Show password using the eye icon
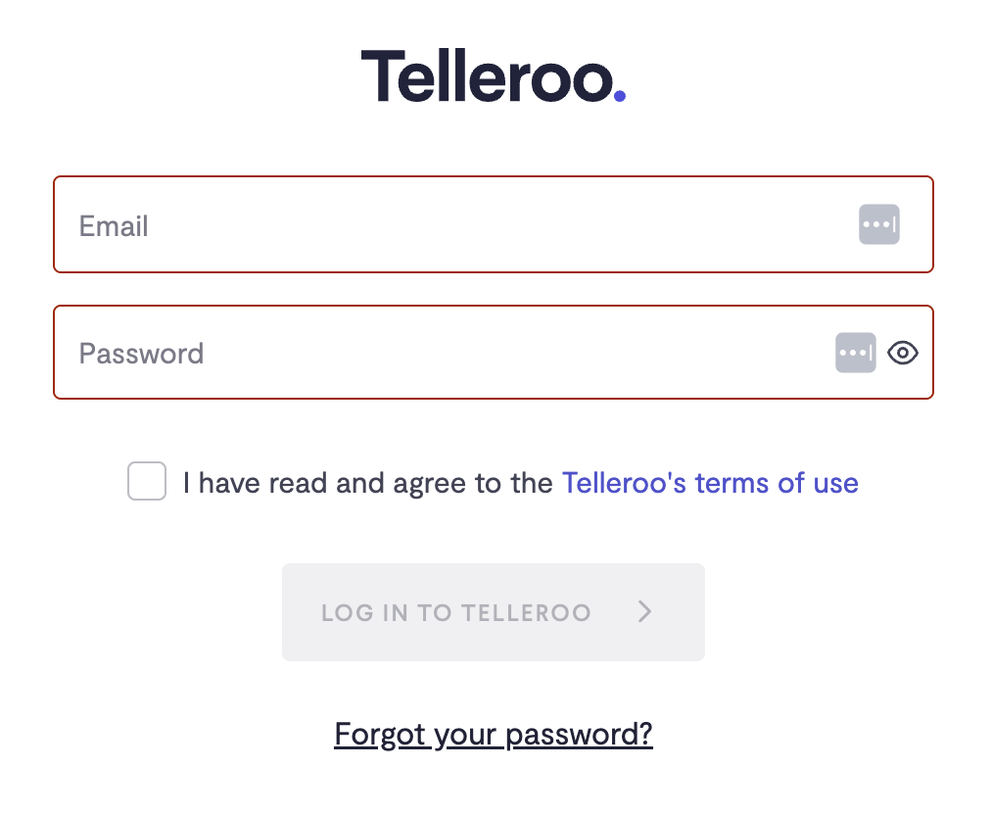991x815 pixels. pos(903,353)
